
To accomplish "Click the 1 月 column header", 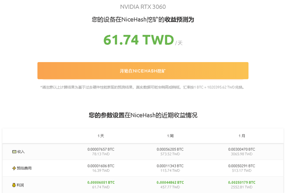I will tap(242, 136).
